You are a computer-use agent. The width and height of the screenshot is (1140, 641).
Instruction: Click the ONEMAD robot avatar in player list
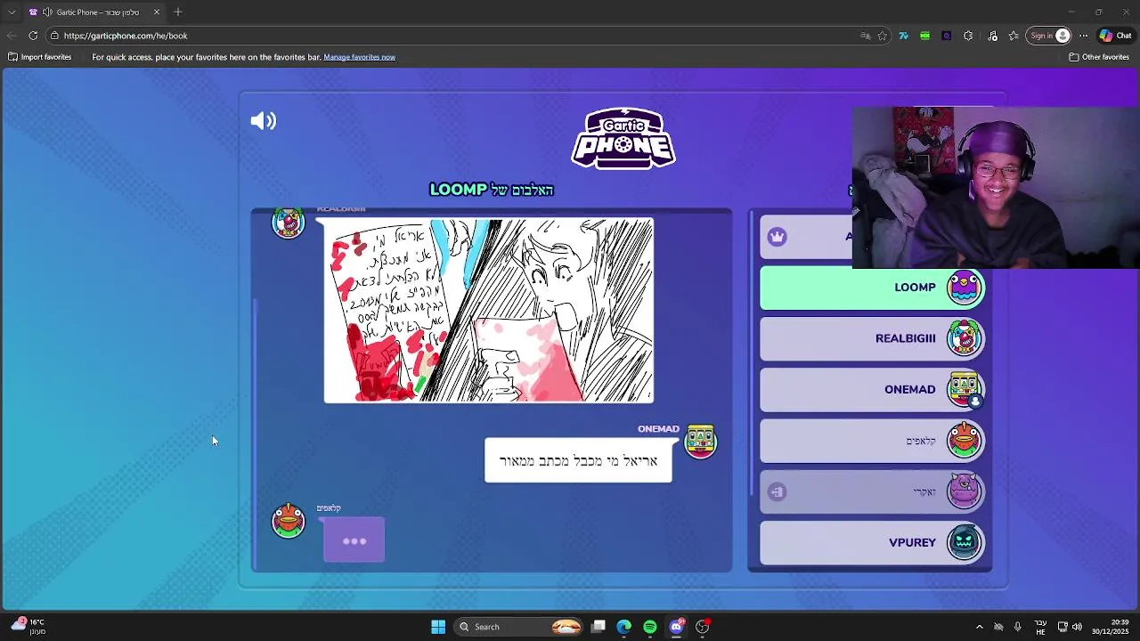pos(965,389)
